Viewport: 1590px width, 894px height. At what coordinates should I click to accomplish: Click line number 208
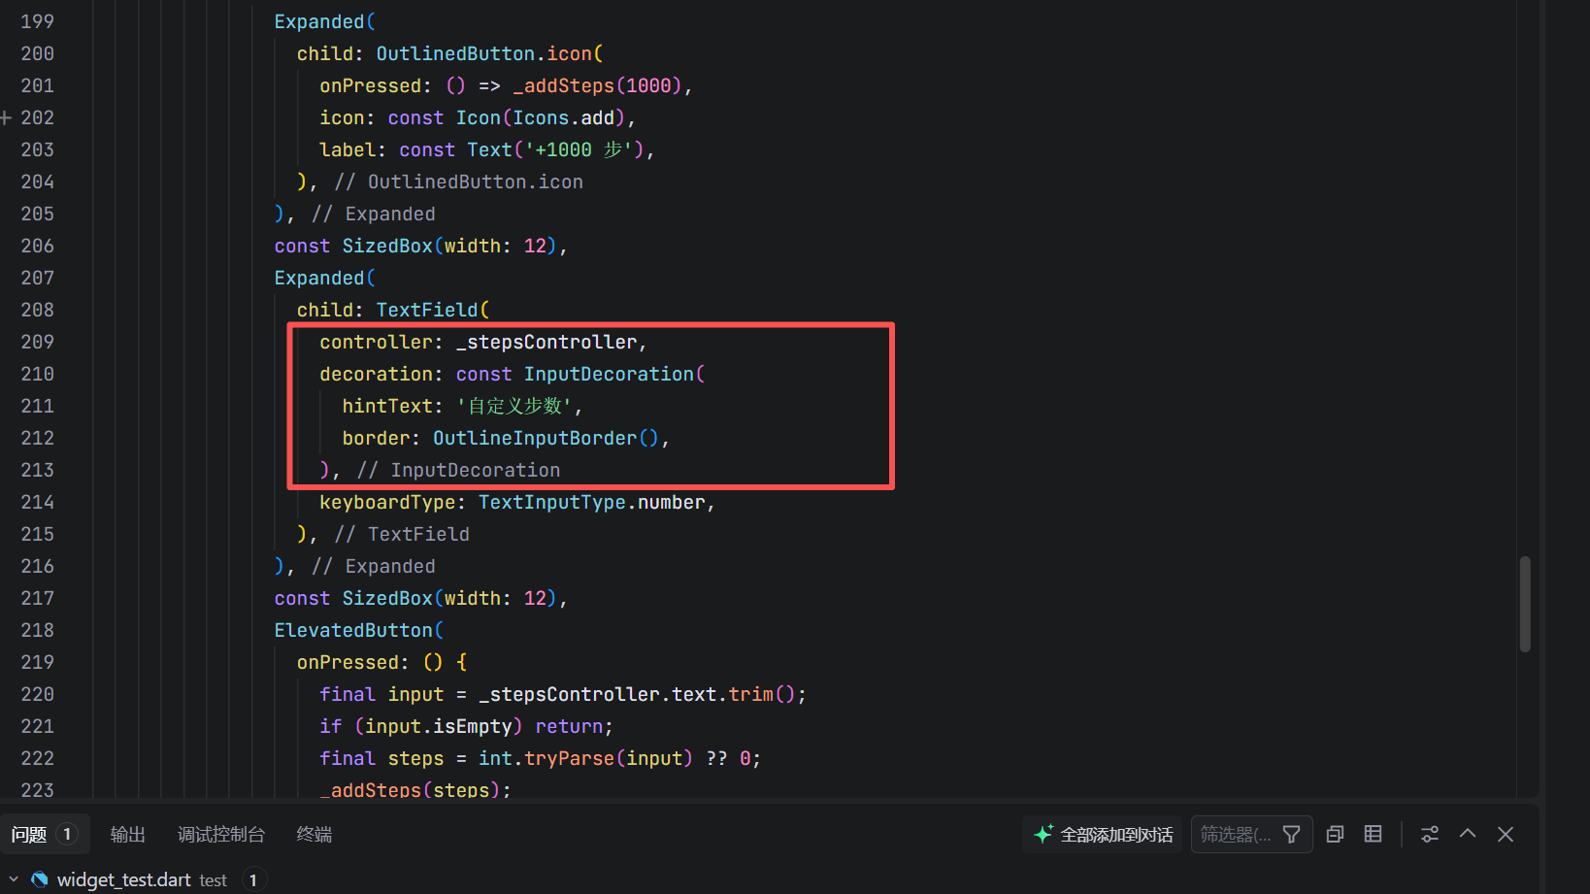[37, 310]
